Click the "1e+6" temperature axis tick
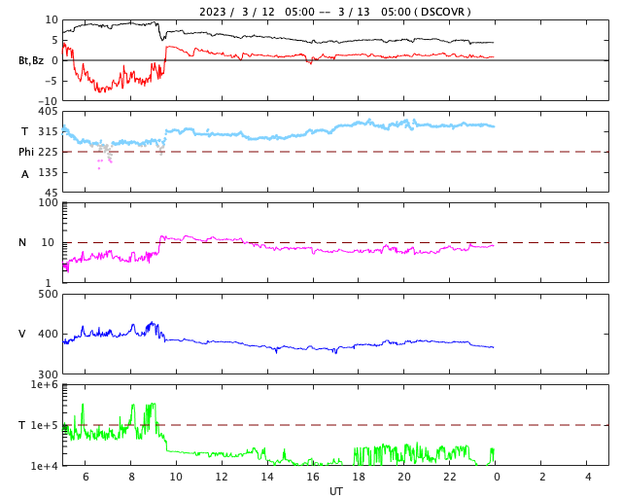This screenshot has width=622, height=498. pos(45,385)
